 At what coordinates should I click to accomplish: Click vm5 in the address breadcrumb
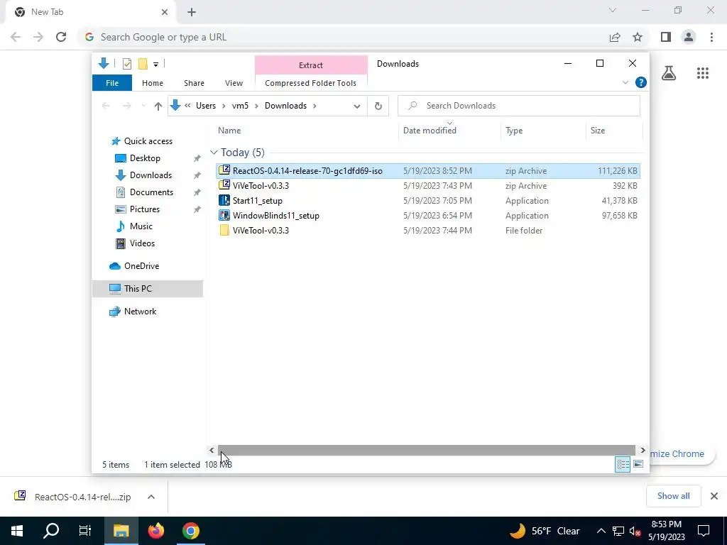tap(240, 106)
